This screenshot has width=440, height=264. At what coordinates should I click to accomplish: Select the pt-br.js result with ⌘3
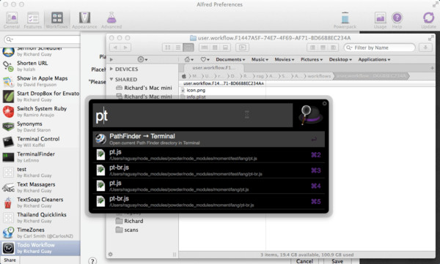pyautogui.click(x=209, y=170)
